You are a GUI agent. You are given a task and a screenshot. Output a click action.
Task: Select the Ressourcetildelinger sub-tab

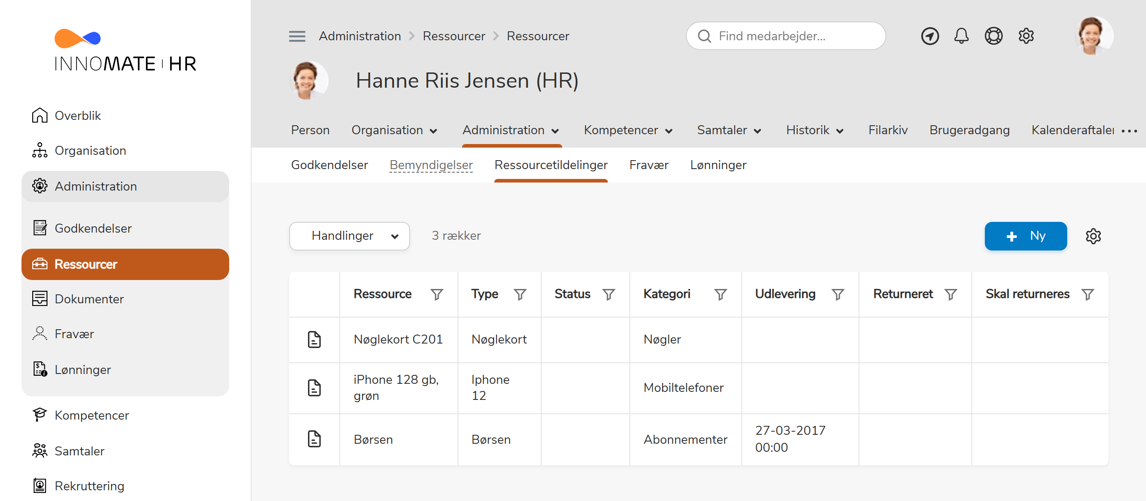click(x=551, y=165)
